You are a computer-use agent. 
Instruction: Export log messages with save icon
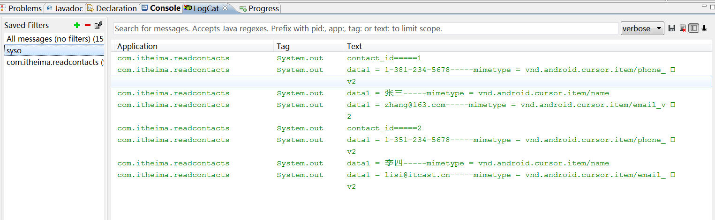click(x=672, y=28)
